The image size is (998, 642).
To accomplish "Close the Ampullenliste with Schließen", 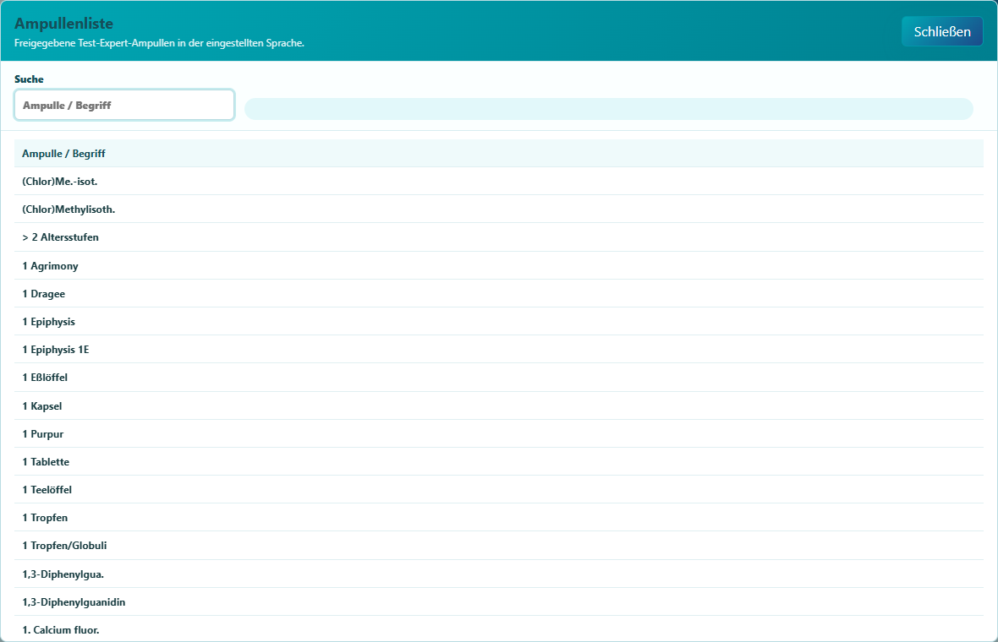I will (942, 32).
